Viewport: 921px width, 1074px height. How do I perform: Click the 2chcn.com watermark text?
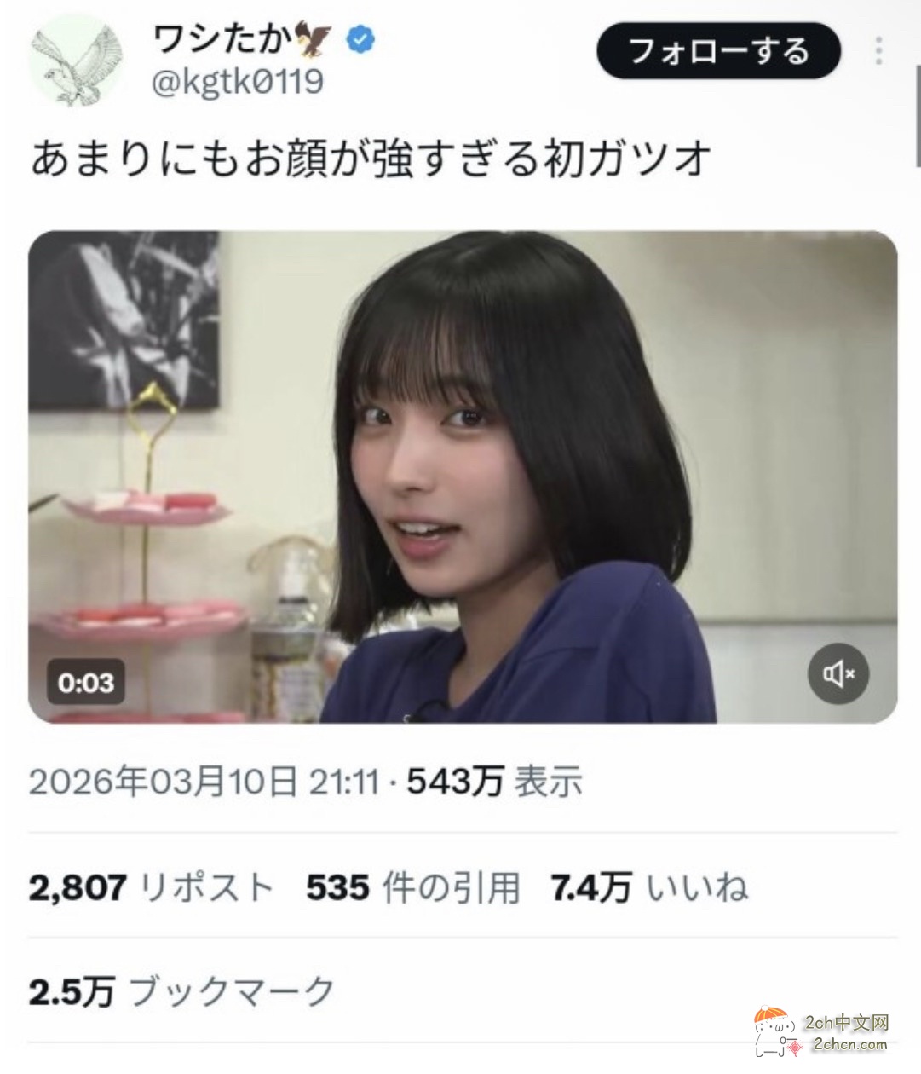tap(850, 1044)
